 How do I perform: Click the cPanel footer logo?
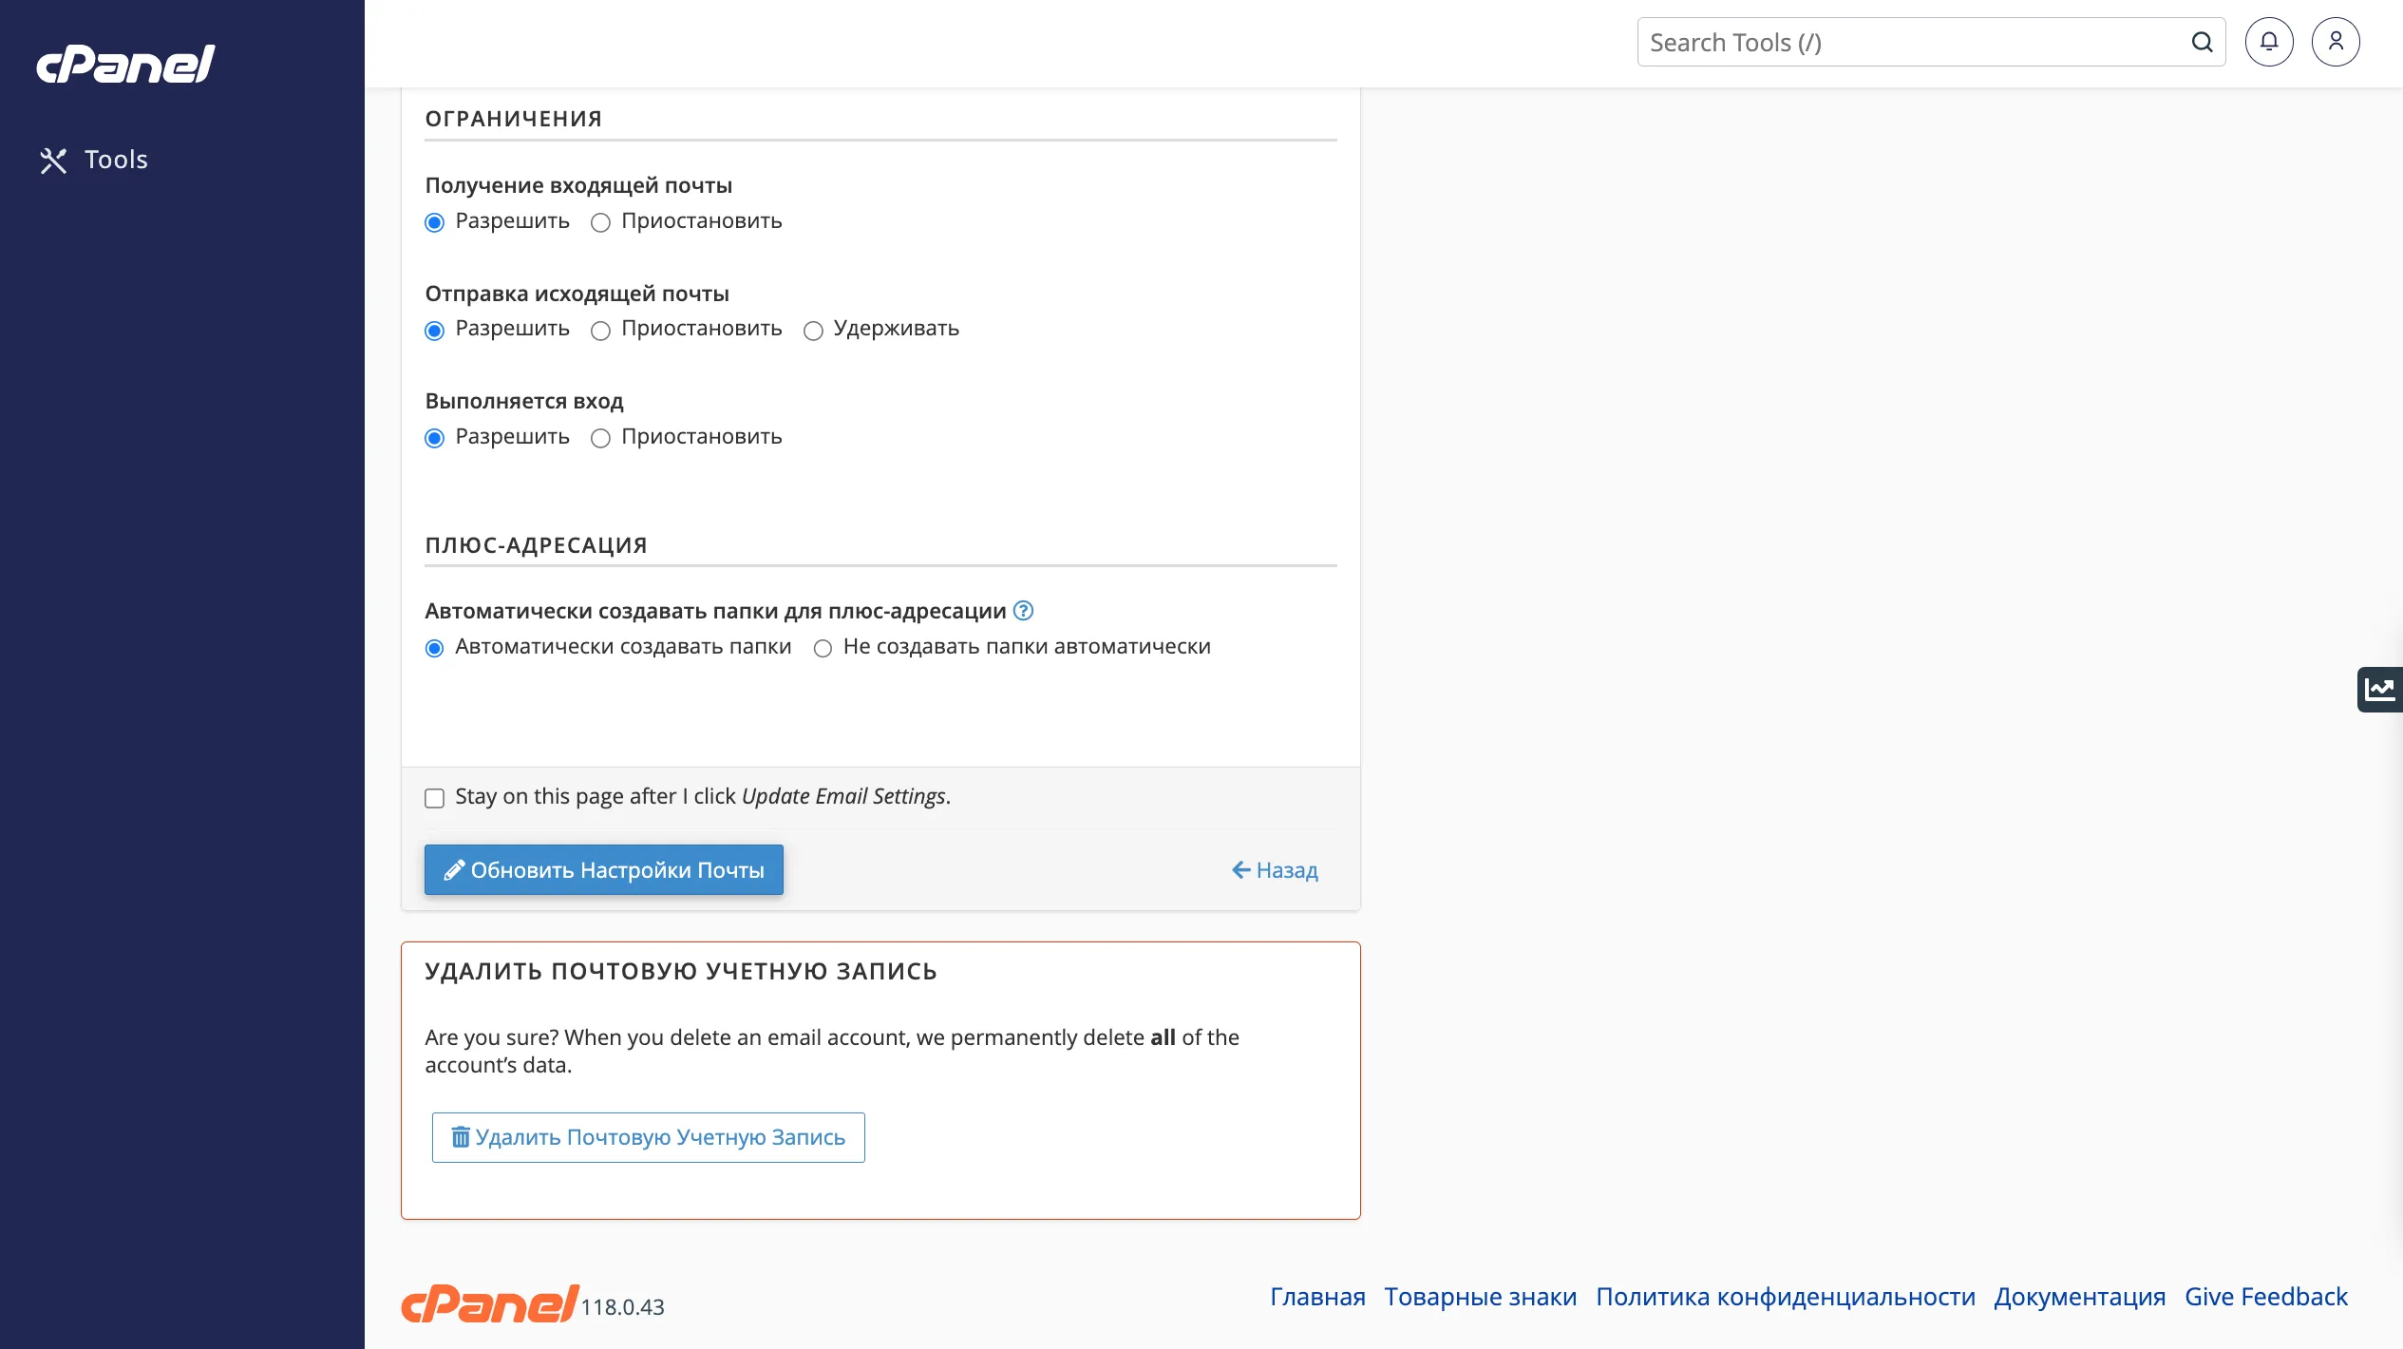490,1302
